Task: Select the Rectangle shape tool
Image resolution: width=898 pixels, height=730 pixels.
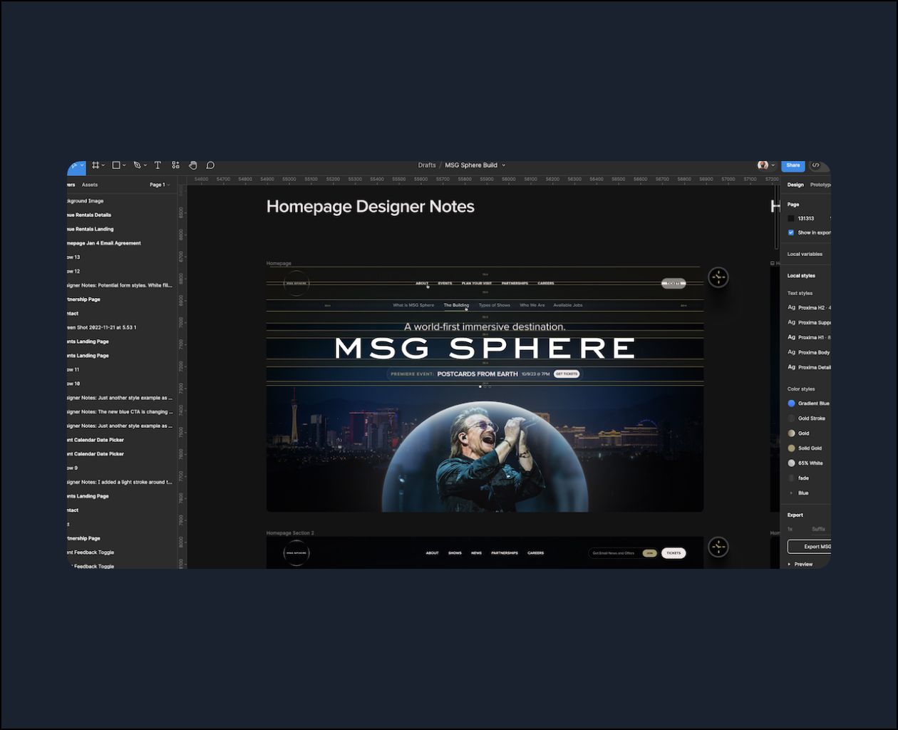Action: (116, 165)
